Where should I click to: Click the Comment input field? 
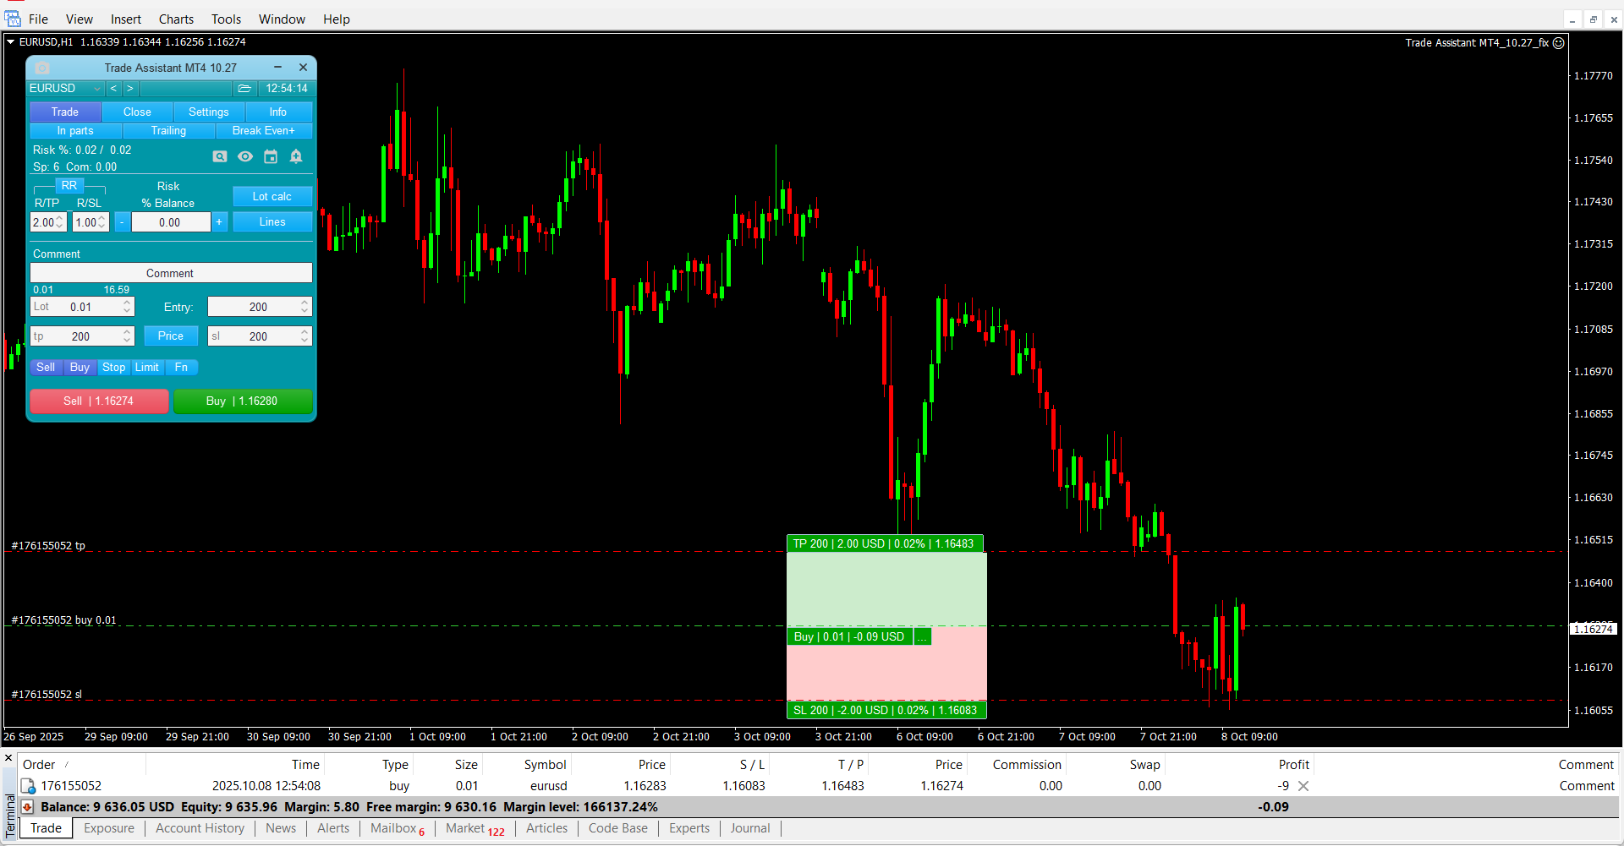click(171, 273)
